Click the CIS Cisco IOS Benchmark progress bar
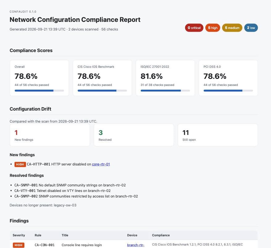271x248 pixels. tap(102, 91)
